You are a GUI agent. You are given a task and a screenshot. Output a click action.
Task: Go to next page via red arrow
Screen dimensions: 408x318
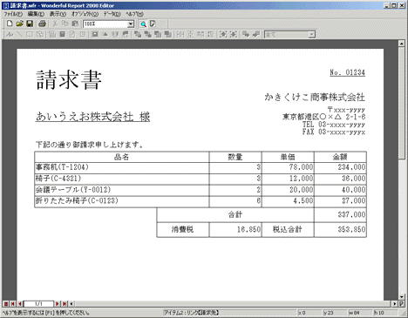(58, 304)
